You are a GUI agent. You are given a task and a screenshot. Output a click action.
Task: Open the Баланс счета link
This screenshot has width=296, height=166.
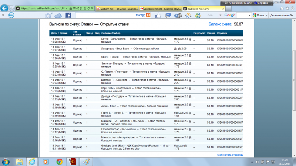[220, 24]
